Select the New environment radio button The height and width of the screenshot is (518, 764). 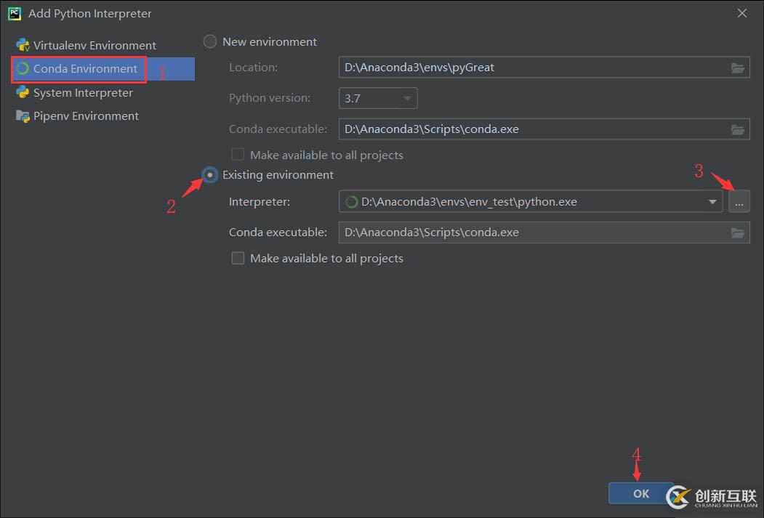coord(210,41)
